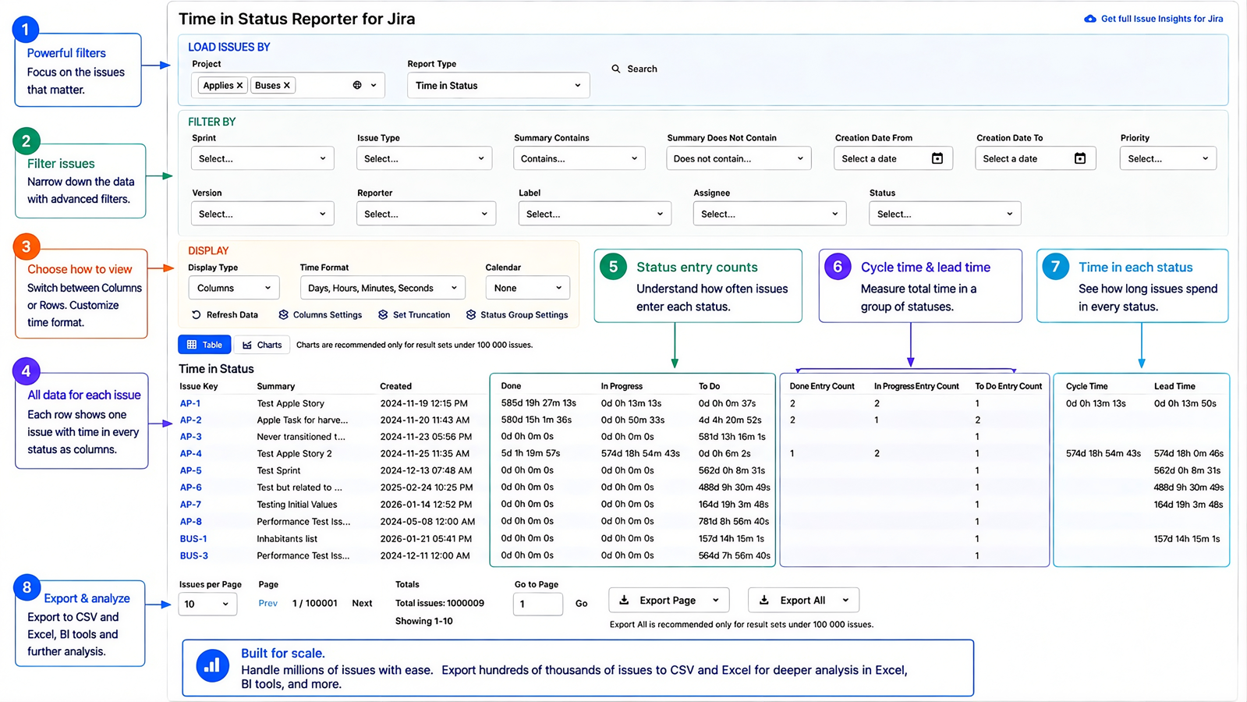1247x702 pixels.
Task: Click the Refresh Data button
Action: coord(225,315)
